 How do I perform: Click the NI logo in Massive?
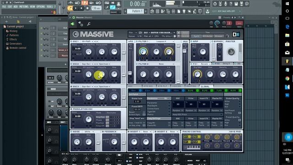[236, 34]
